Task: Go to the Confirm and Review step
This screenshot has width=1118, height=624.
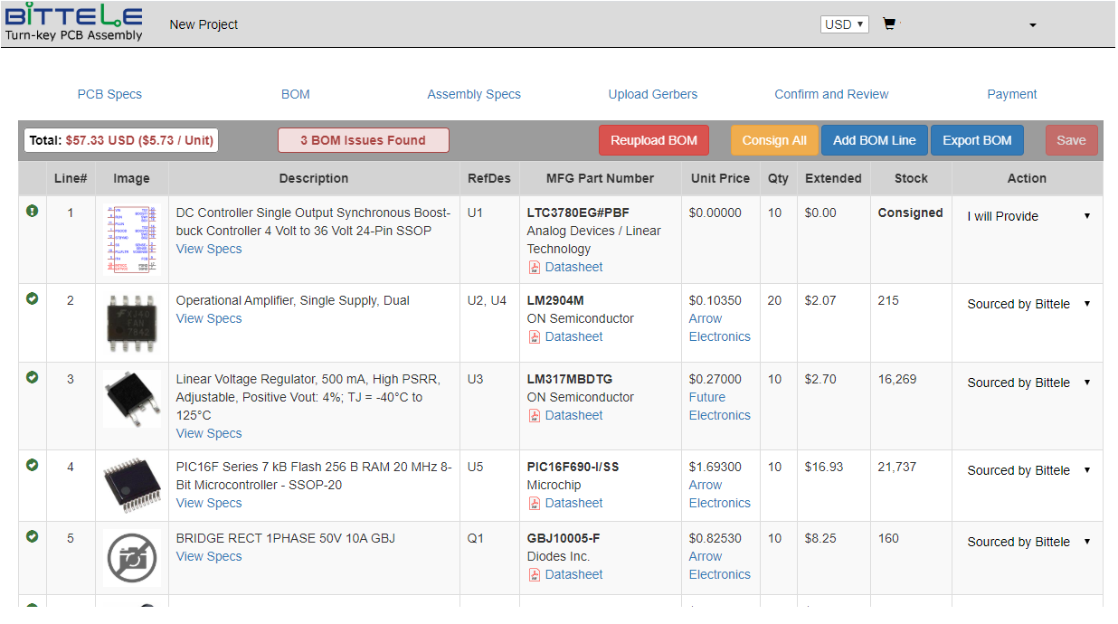Action: pos(831,94)
